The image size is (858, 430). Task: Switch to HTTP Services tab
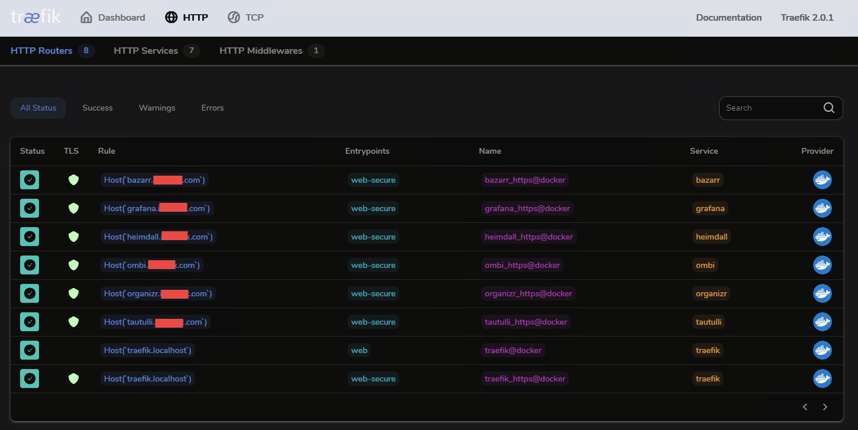point(157,50)
